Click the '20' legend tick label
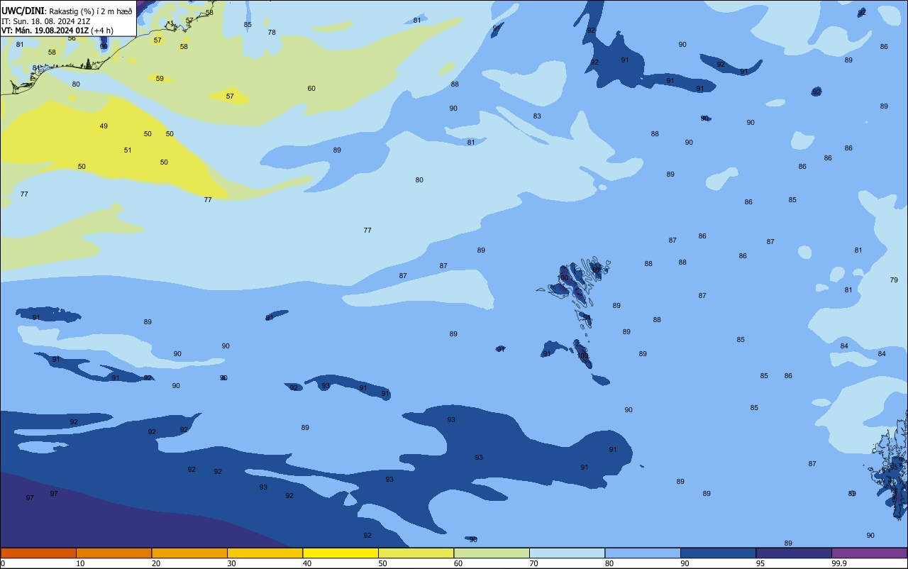Viewport: 908px width, 569px height. click(156, 563)
